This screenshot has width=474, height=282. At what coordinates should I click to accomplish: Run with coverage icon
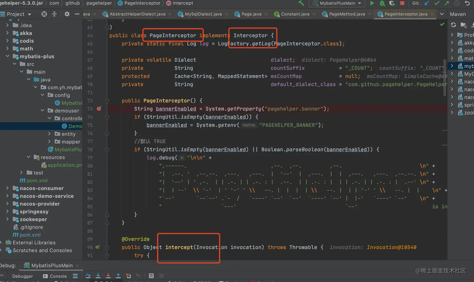(x=392, y=3)
